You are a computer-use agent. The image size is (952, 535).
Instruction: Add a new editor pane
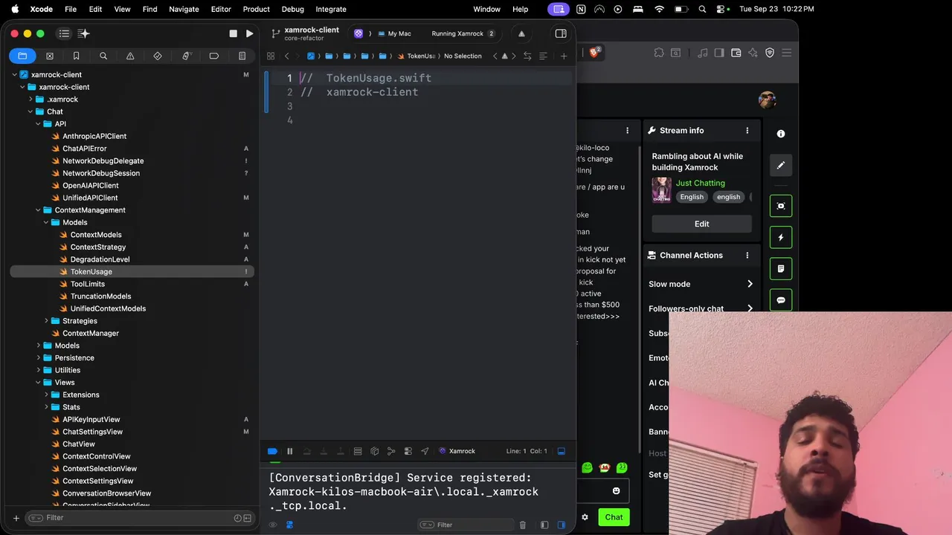564,56
